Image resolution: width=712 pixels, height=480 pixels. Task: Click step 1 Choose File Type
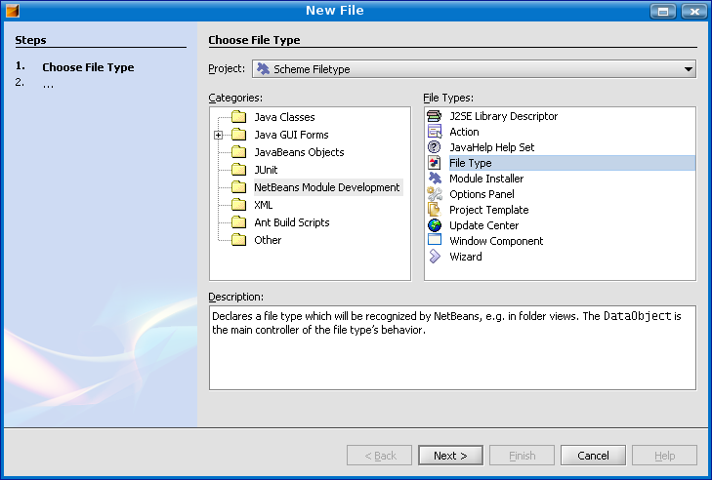88,67
